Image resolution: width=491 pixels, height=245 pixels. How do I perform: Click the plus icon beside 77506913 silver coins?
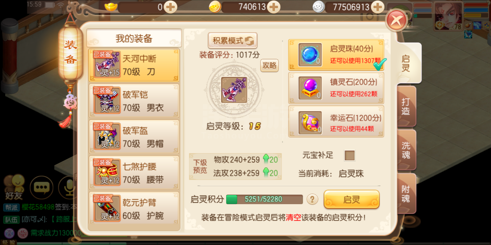pyautogui.click(x=377, y=7)
